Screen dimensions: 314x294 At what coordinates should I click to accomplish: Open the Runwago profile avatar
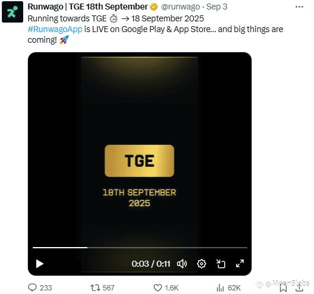pyautogui.click(x=12, y=12)
